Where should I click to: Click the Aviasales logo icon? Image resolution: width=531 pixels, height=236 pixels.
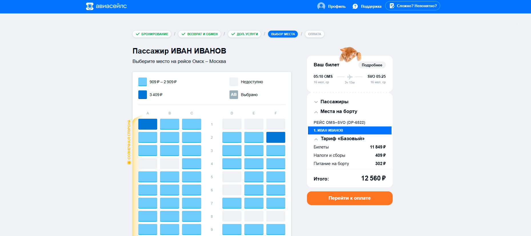click(90, 6)
